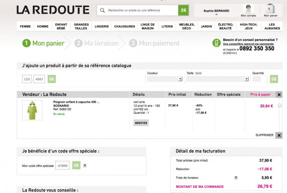This screenshot has height=193, width=287.
Task: Click the green peignoir product thumbnail
Action: [x=32, y=110]
